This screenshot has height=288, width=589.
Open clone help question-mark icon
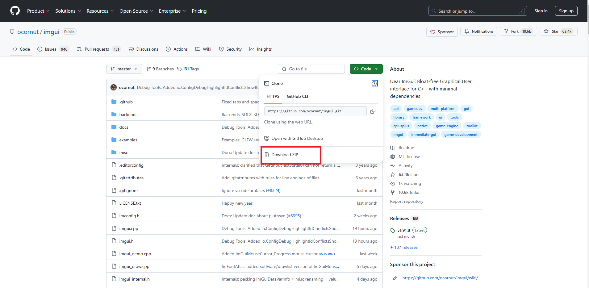tap(374, 83)
